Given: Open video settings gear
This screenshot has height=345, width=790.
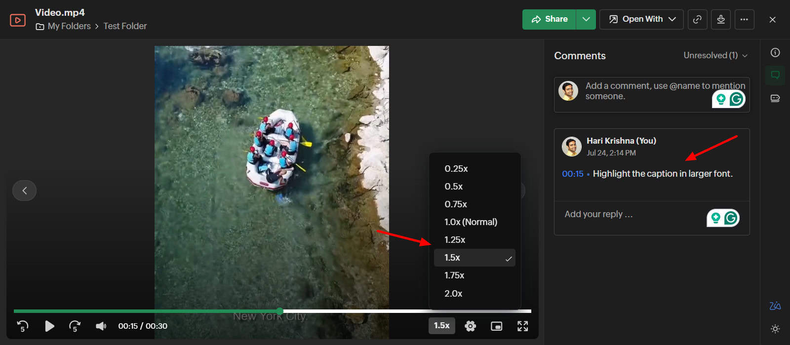Looking at the screenshot, I should [x=470, y=326].
